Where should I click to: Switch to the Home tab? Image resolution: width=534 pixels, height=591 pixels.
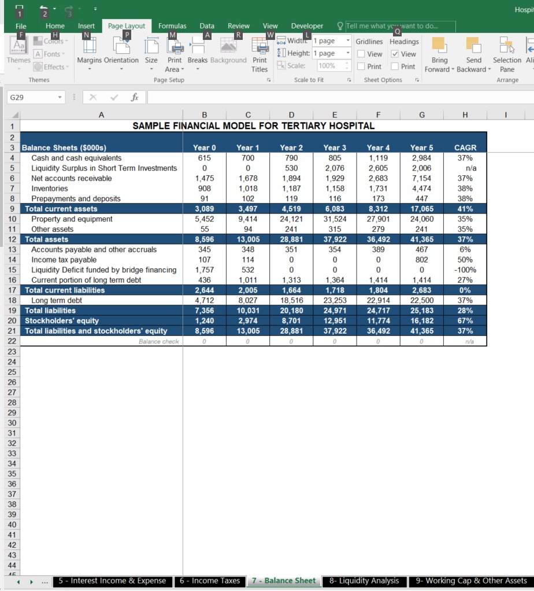tap(55, 25)
